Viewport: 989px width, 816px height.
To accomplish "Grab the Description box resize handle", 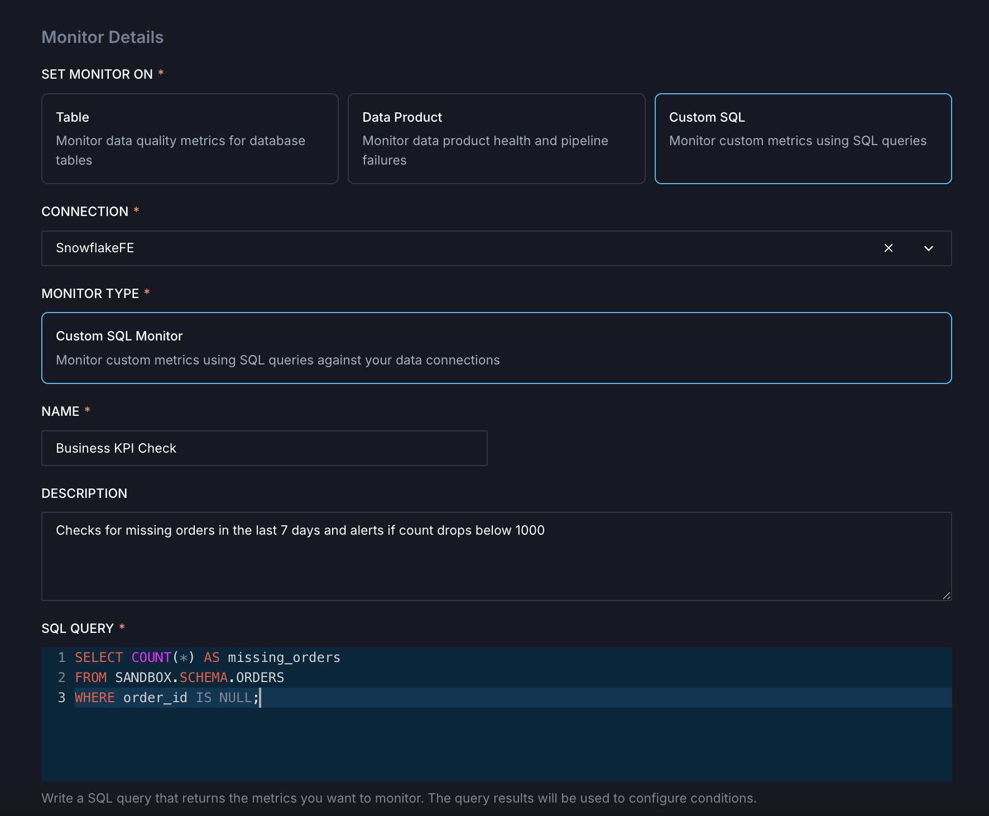I will point(946,596).
